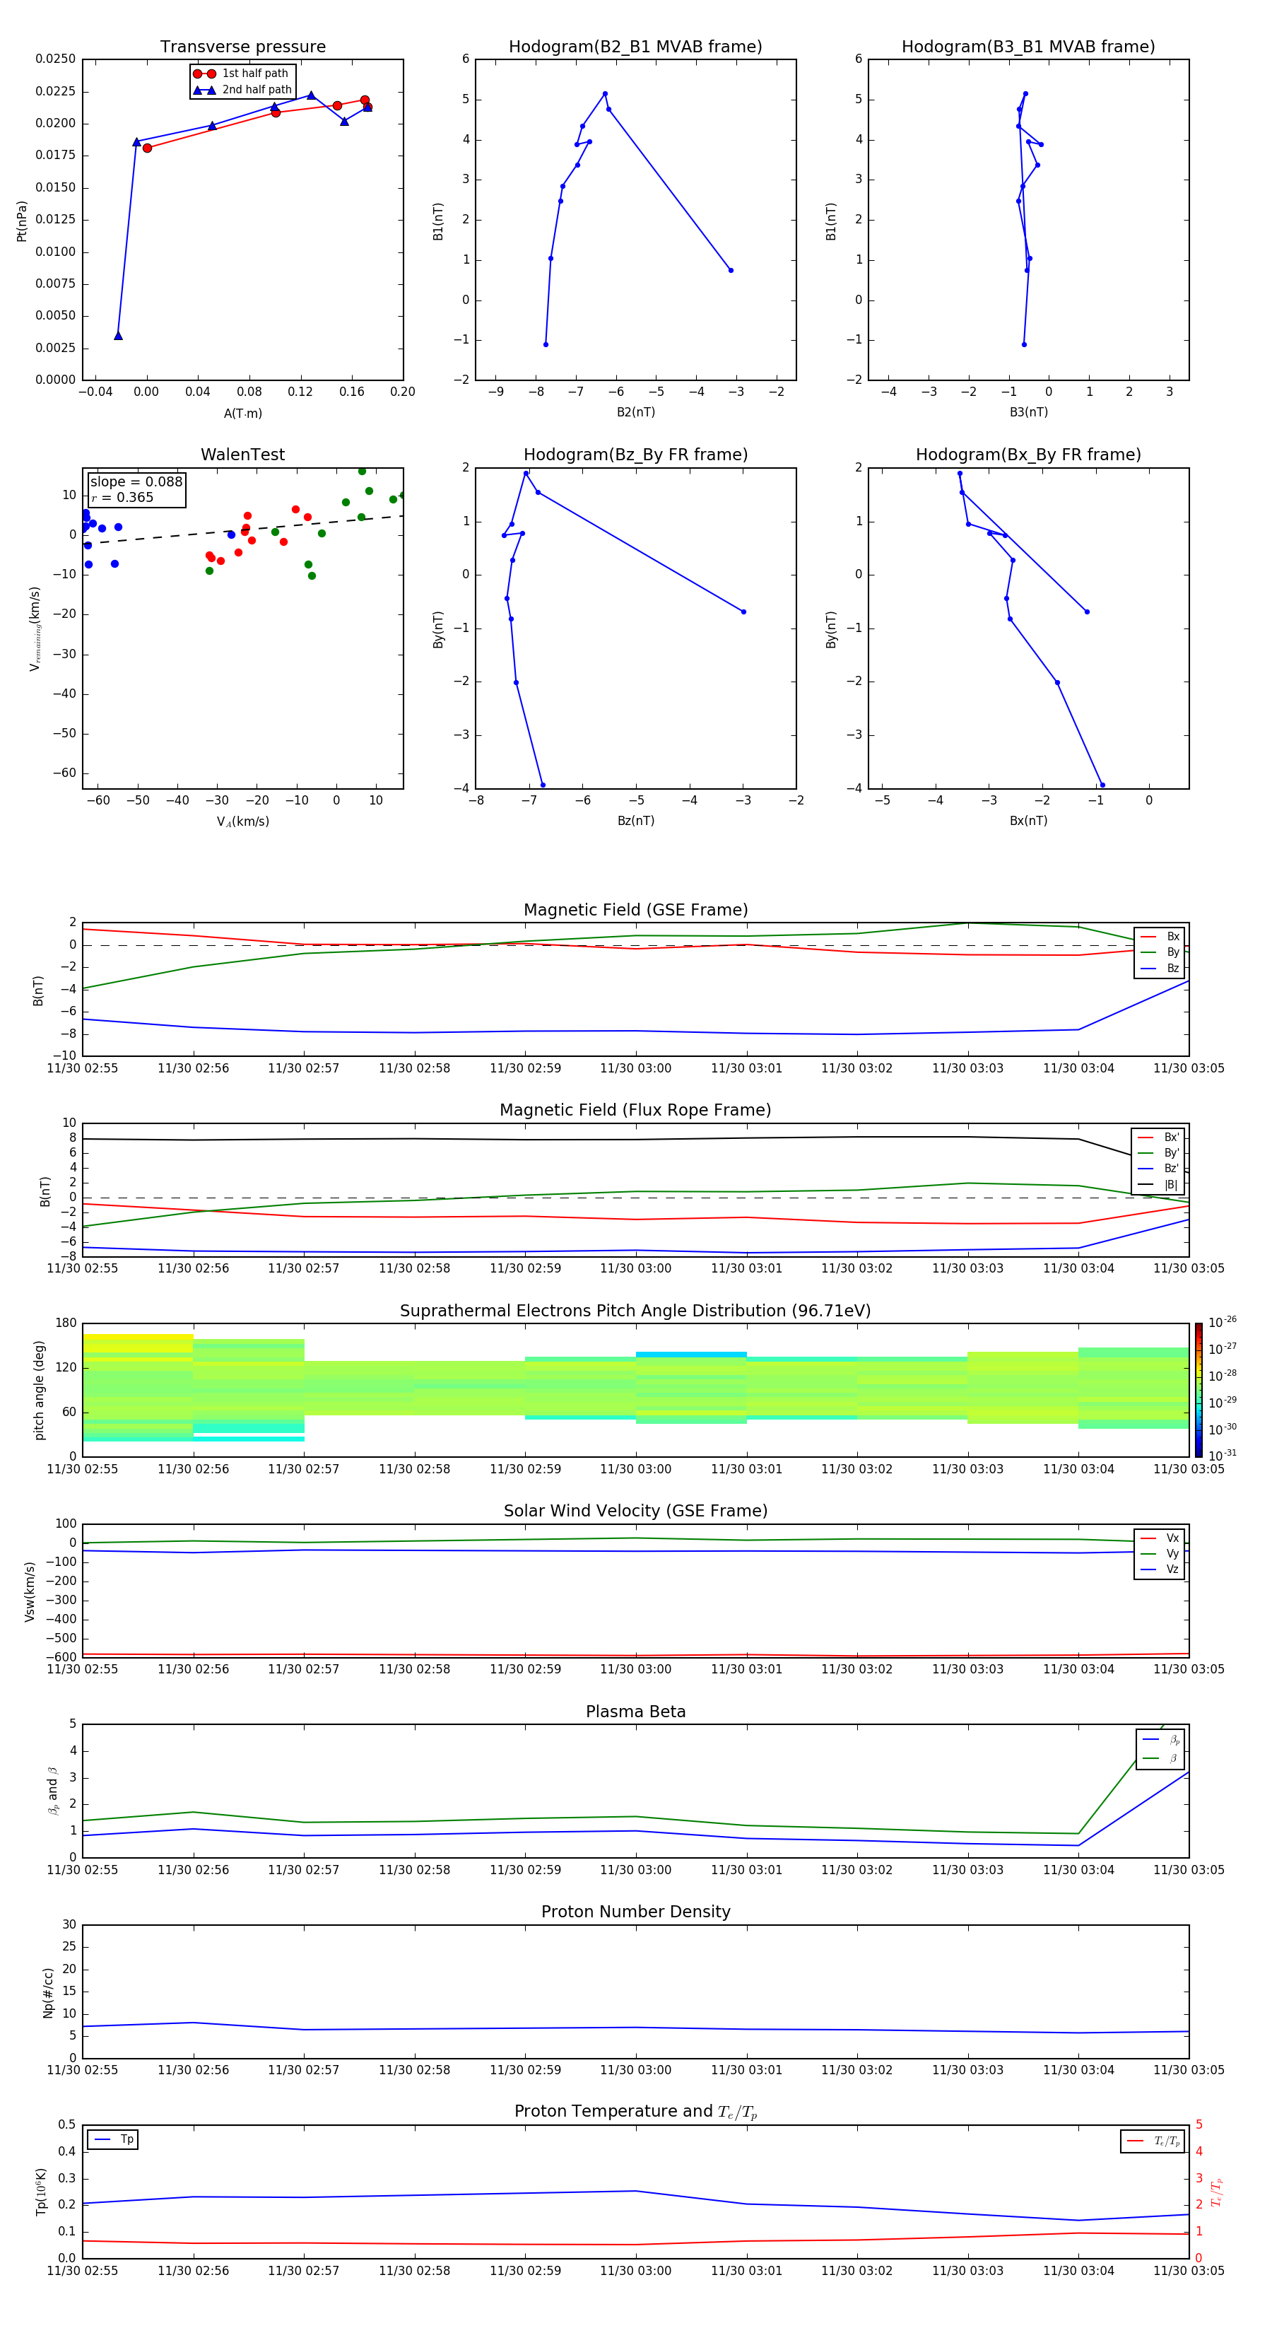This screenshot has height=2333, width=1272.
Task: Click the 'slope = 0.088' annotation
Action: pos(136,482)
